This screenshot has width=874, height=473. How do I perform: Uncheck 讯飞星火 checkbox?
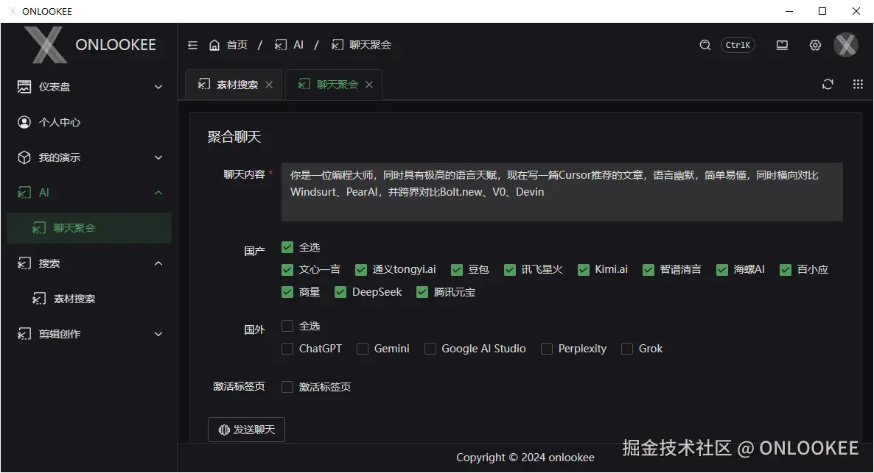point(510,270)
